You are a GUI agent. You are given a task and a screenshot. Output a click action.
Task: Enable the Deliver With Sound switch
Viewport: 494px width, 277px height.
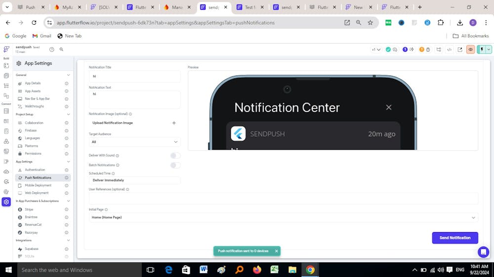175,155
